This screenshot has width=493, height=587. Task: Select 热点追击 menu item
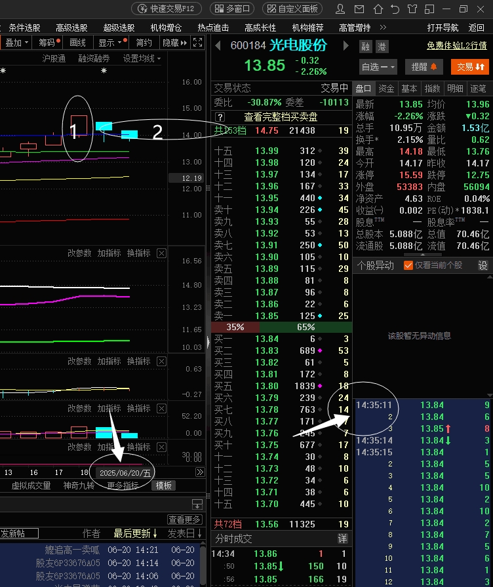coord(213,28)
